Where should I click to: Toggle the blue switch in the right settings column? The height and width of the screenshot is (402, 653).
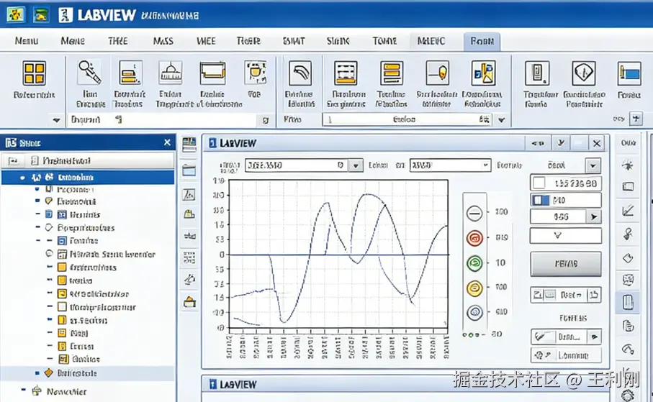541,200
